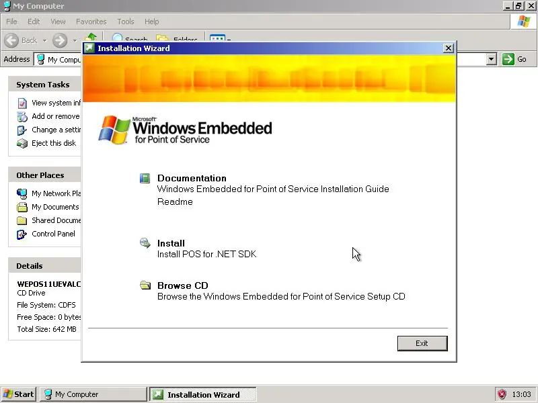The width and height of the screenshot is (538, 403).
Task: Click the My Documents folder icon
Action: point(22,207)
